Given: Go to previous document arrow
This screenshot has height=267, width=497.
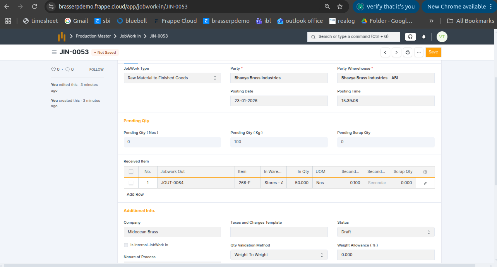Looking at the screenshot, I should click(x=385, y=52).
